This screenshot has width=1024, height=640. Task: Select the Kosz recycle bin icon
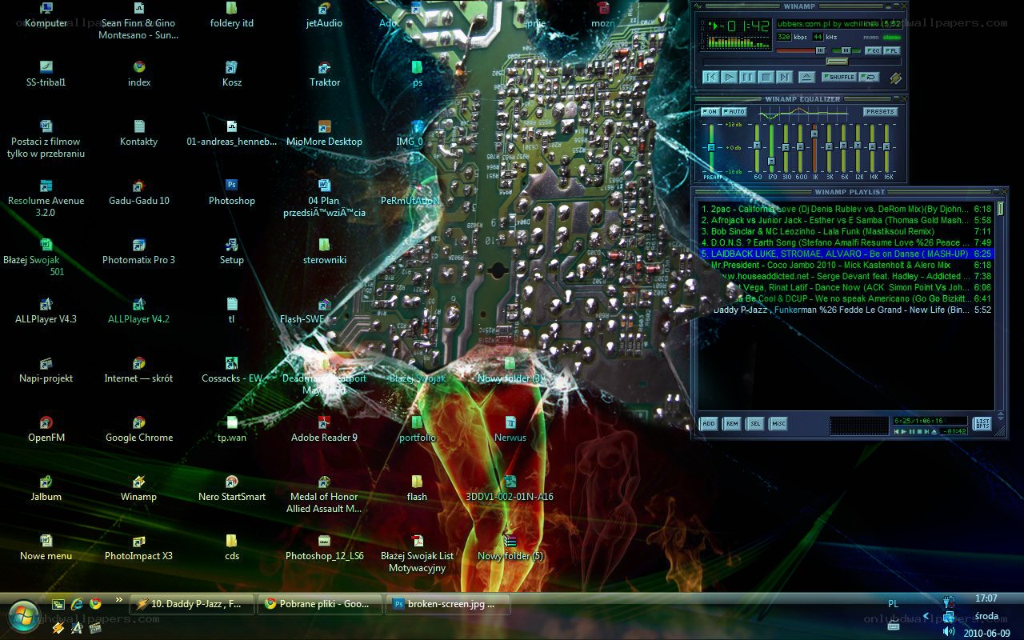(232, 74)
